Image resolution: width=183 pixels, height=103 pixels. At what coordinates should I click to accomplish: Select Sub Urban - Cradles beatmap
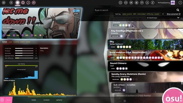coord(147,88)
